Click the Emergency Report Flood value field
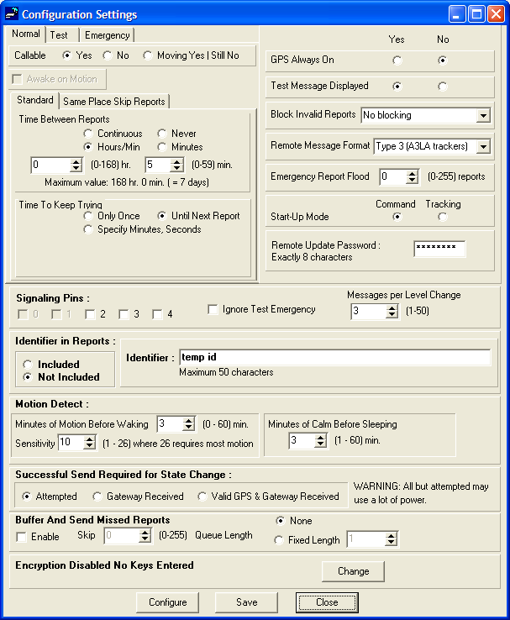This screenshot has width=510, height=620. [392, 176]
